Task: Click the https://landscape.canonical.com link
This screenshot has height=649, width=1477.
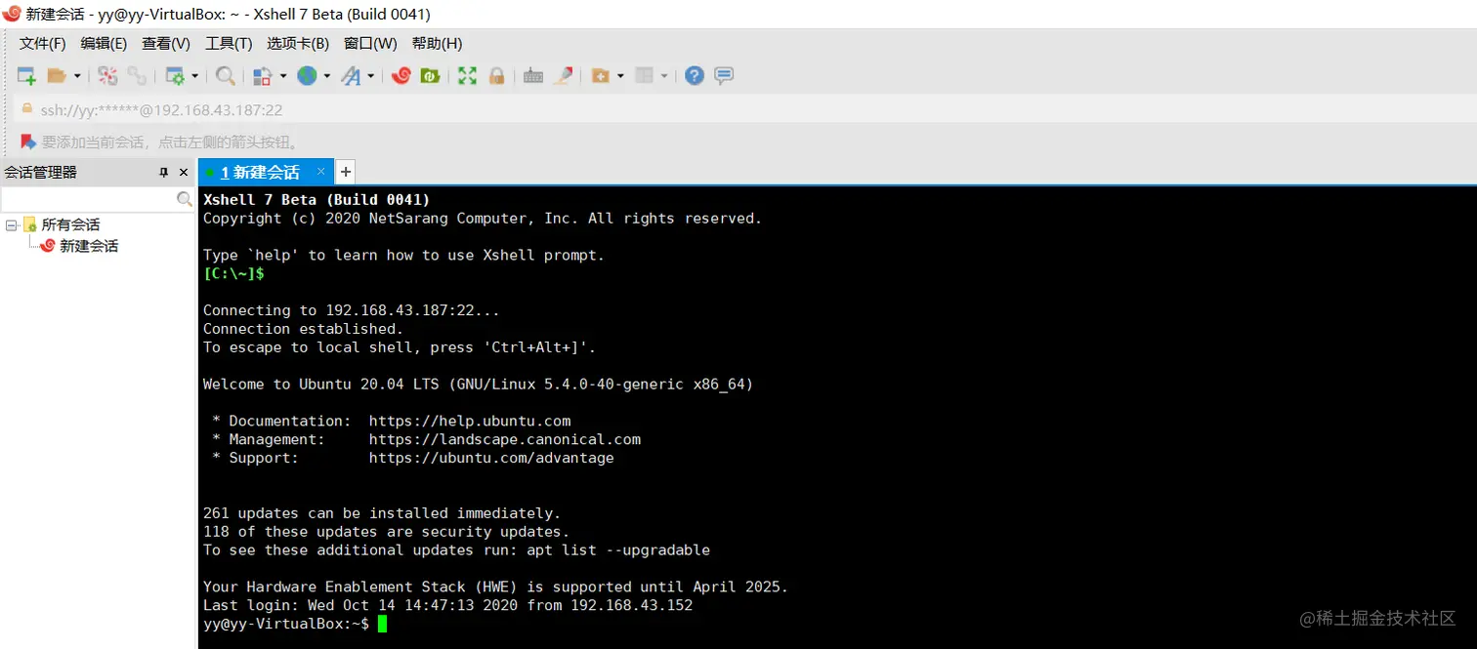Action: point(505,439)
